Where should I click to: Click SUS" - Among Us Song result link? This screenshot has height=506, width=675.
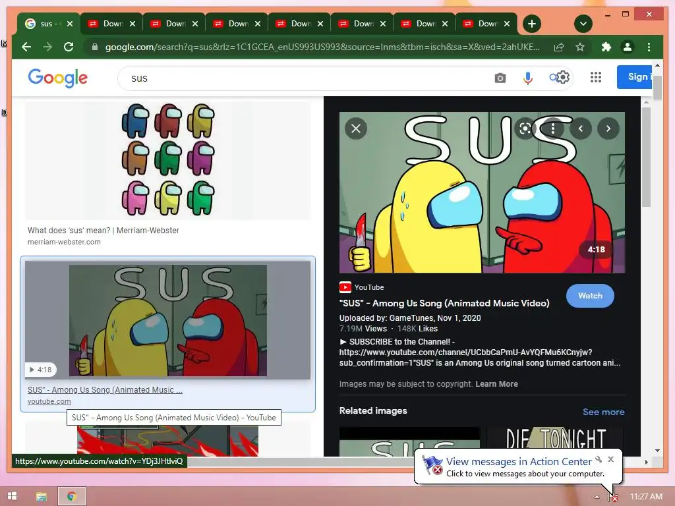(105, 390)
